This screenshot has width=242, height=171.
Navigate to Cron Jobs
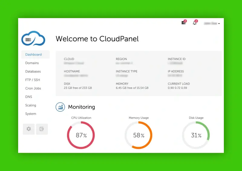(x=33, y=88)
